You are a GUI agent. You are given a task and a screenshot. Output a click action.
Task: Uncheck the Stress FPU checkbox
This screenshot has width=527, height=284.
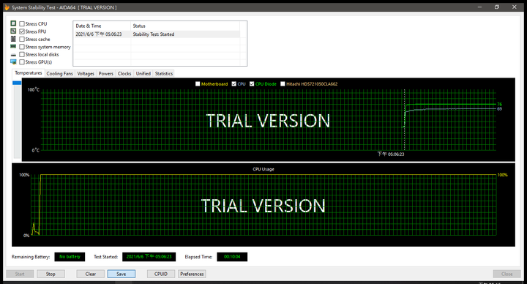pos(22,31)
